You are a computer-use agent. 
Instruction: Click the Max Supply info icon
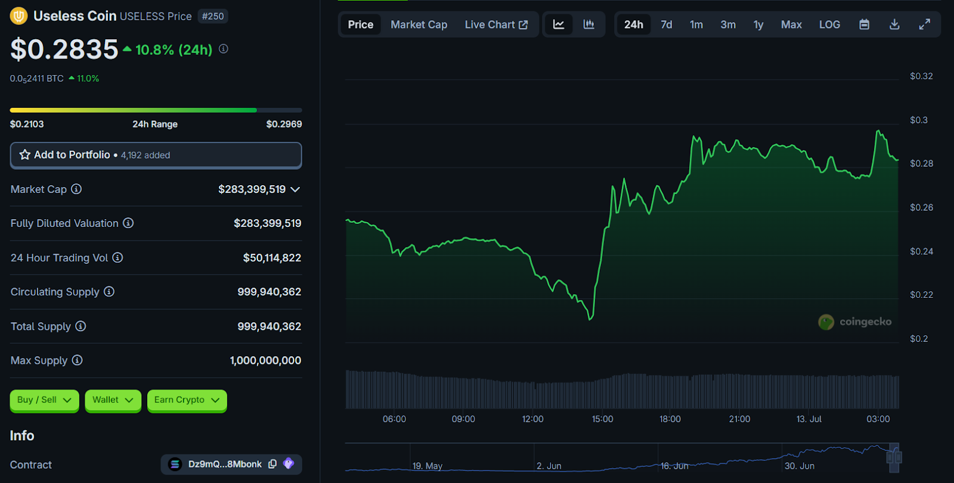pyautogui.click(x=77, y=360)
